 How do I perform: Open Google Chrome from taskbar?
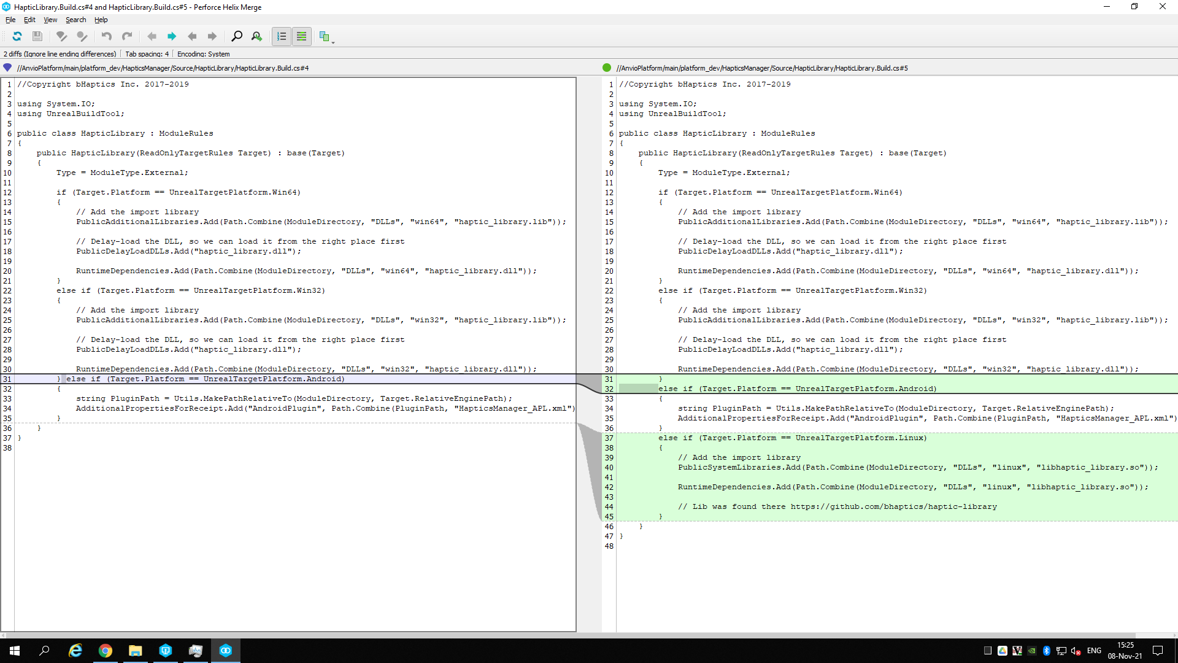tap(105, 651)
